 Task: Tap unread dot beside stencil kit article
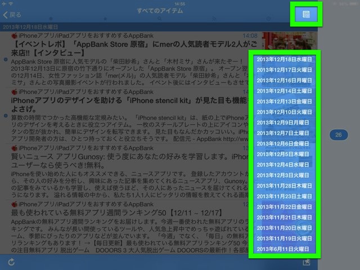click(x=6, y=116)
